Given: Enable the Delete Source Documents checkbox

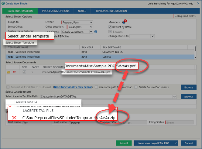Looking at the screenshot, I should coord(136,87).
